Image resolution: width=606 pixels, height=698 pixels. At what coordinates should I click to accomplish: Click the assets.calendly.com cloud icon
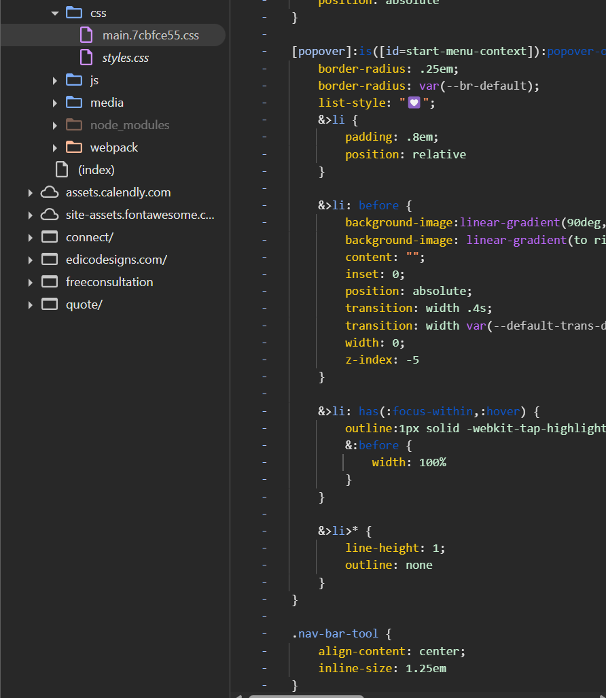[x=50, y=192]
